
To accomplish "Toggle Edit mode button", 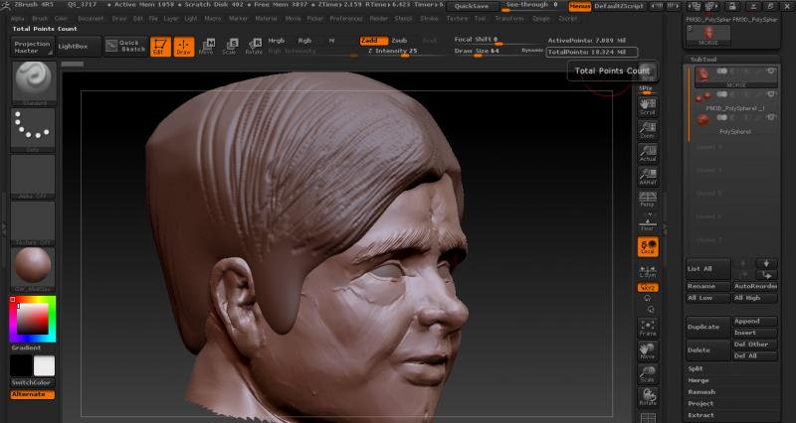I will click(161, 47).
